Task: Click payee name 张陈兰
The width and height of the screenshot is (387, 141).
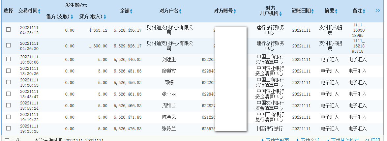Action: point(169,129)
